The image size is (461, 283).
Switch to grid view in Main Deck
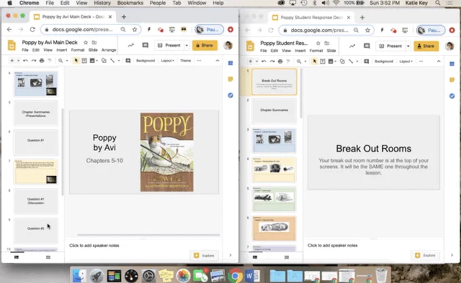[x=48, y=257]
